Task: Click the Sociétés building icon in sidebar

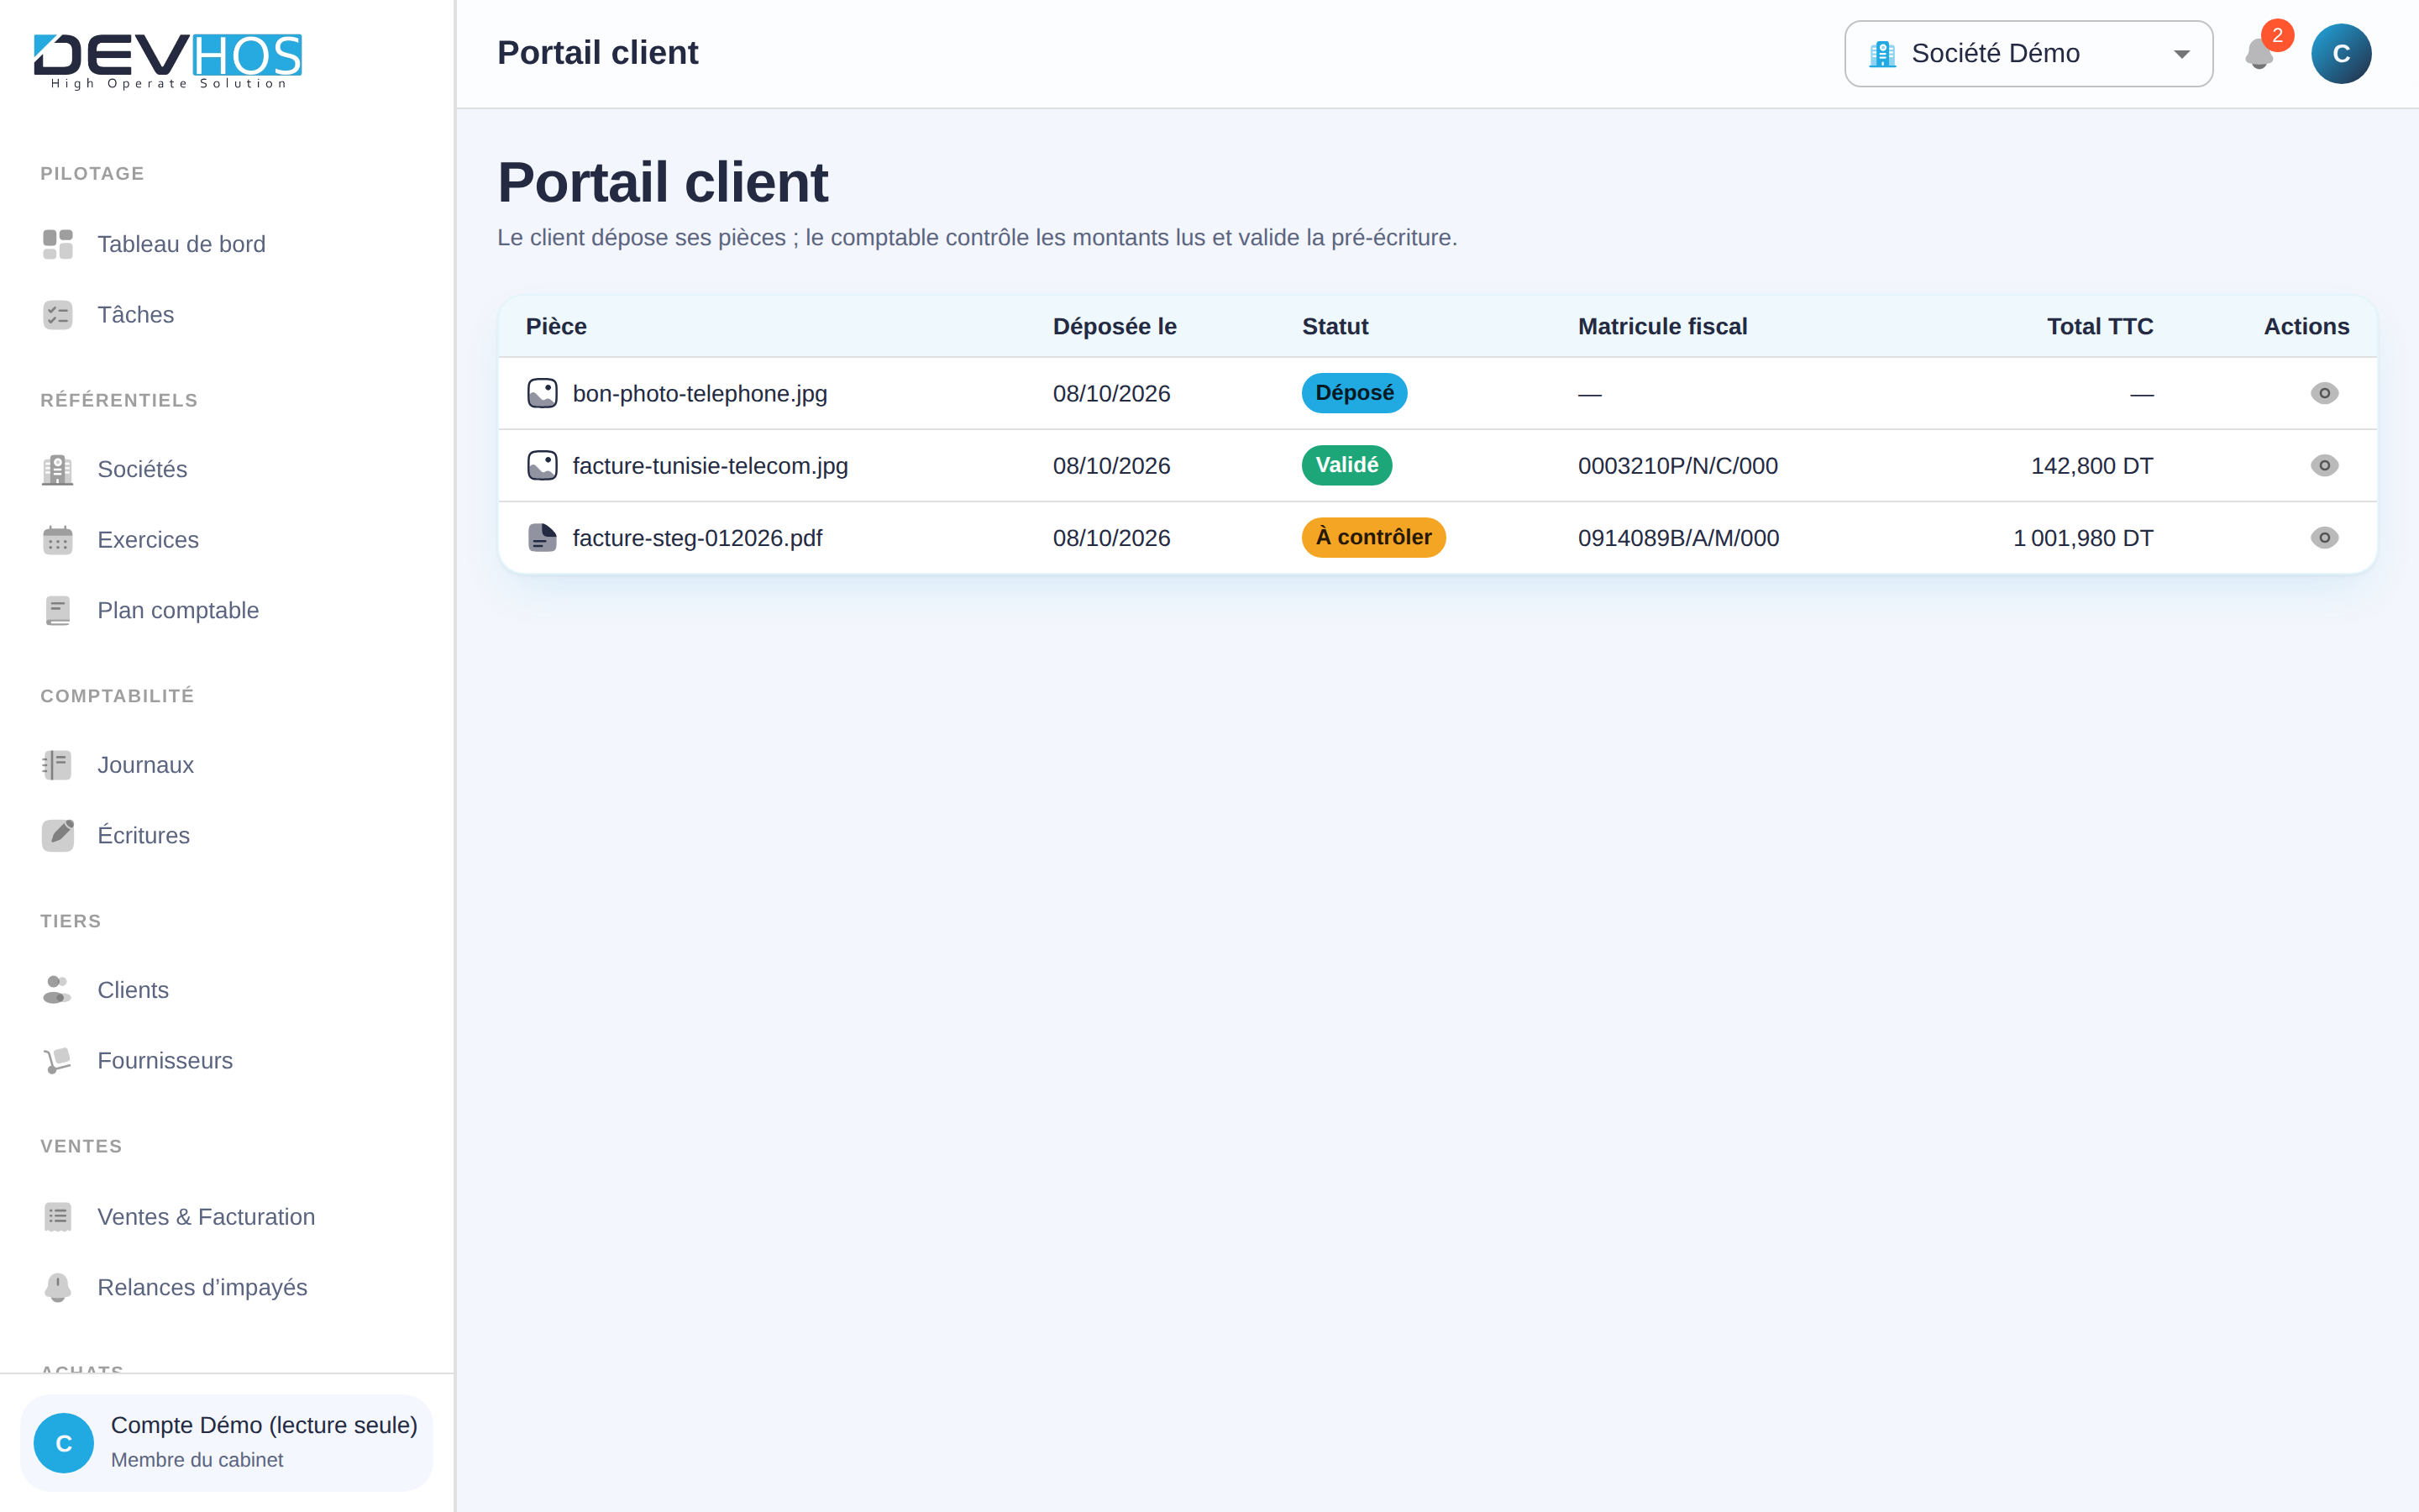Action: tap(58, 469)
